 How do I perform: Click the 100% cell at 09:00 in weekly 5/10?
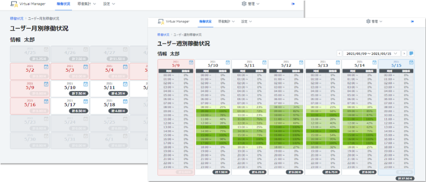(x=223, y=111)
